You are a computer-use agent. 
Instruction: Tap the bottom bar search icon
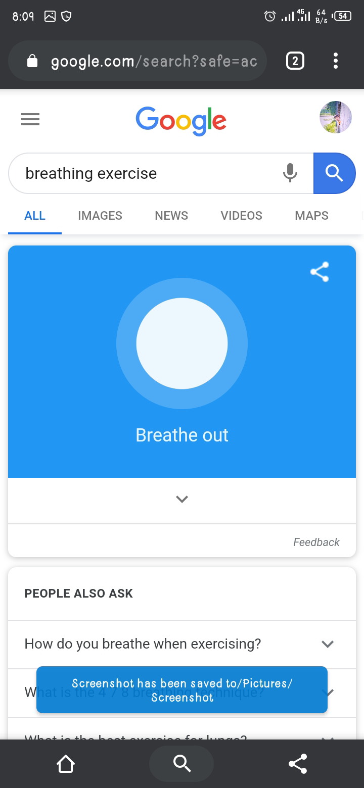pos(181,764)
